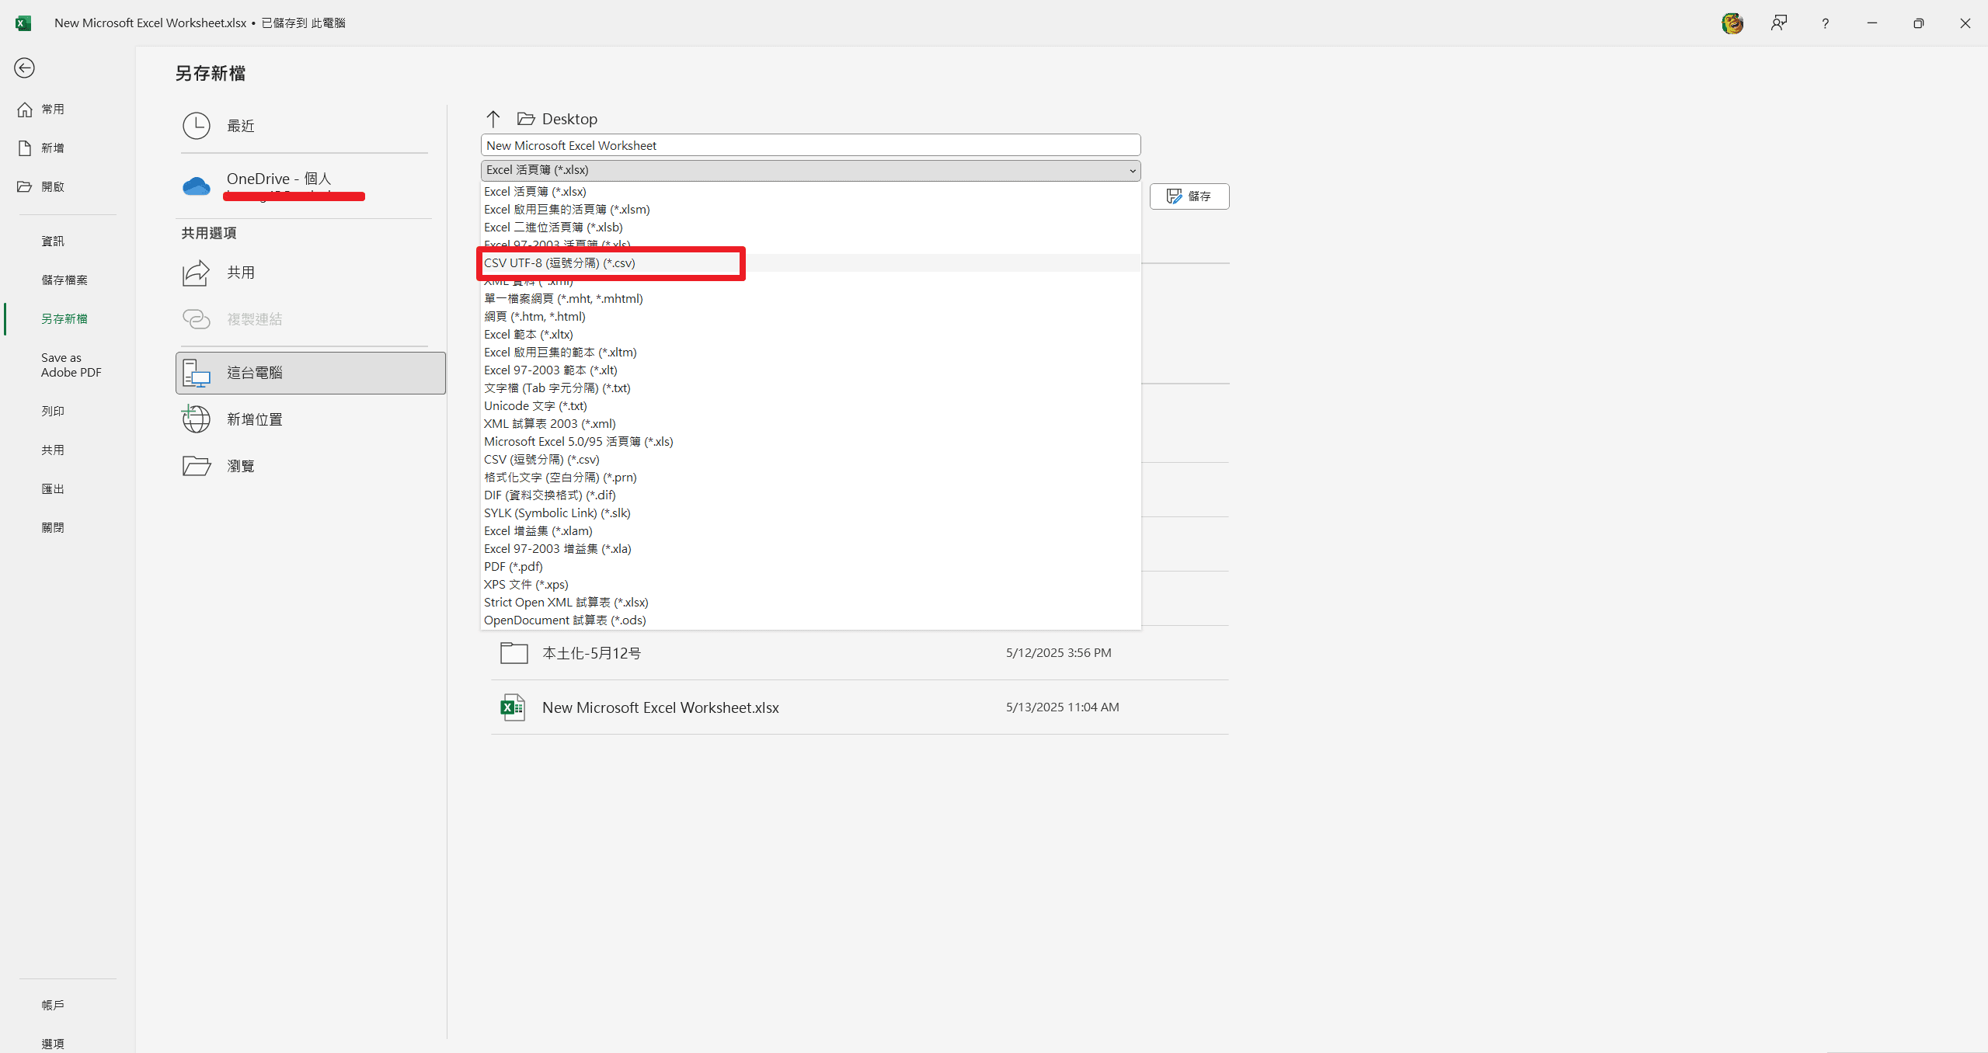Pick Excel 增益集 (*.xlam)

click(810, 531)
